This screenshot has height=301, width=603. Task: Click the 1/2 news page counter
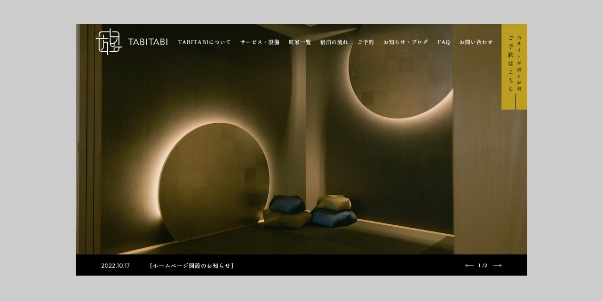point(483,266)
